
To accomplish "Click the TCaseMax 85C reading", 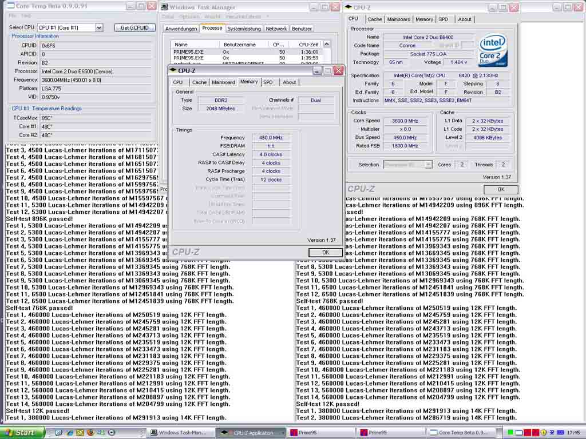I will [96, 118].
